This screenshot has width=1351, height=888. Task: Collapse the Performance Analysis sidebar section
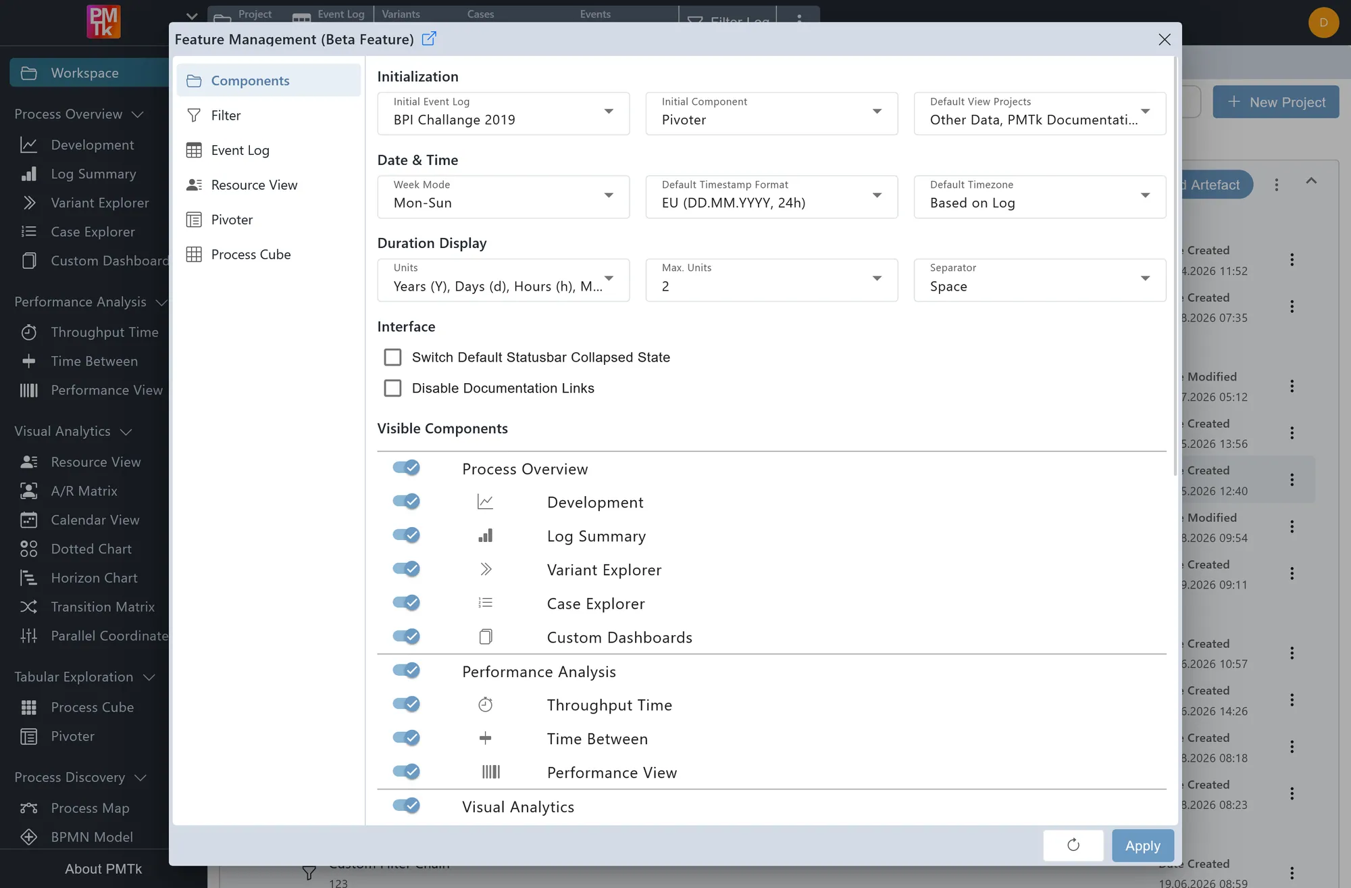[161, 302]
